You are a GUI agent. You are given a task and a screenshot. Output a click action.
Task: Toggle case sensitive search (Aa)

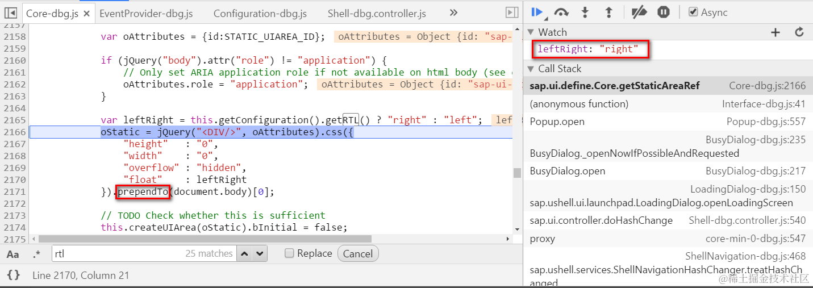12,254
